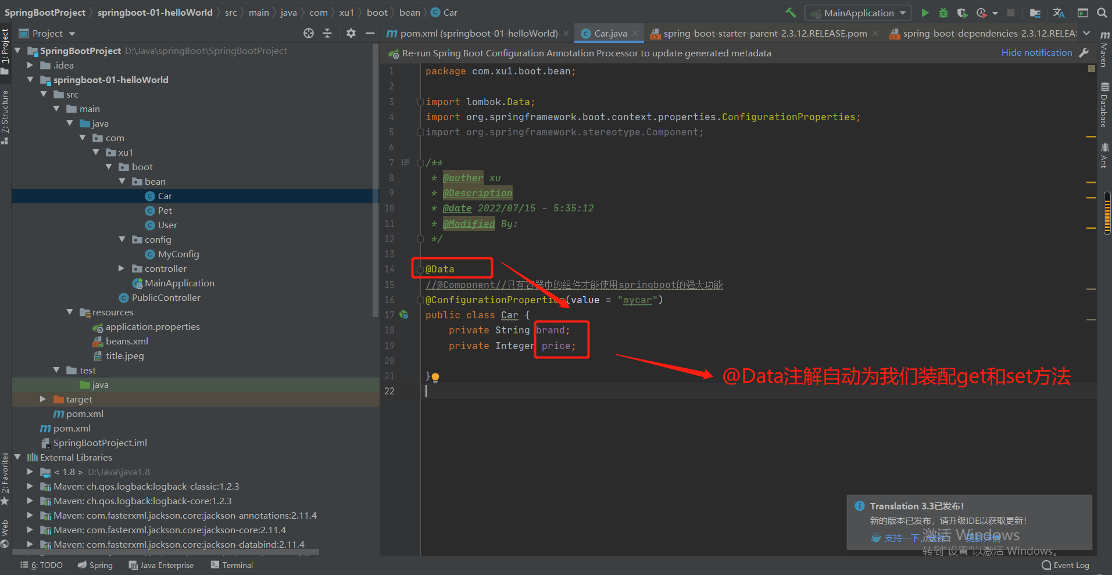Collapse all in Project panel
The height and width of the screenshot is (575, 1112).
(327, 33)
